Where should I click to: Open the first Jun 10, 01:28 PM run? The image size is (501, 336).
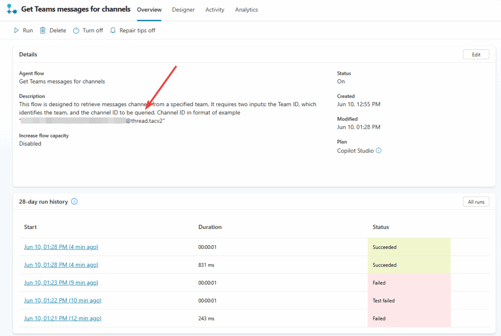pyautogui.click(x=61, y=247)
